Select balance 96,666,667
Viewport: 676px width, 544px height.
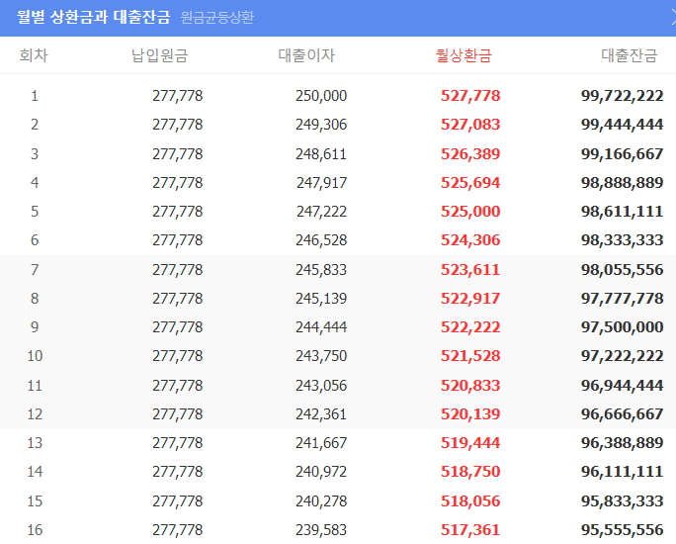click(622, 414)
